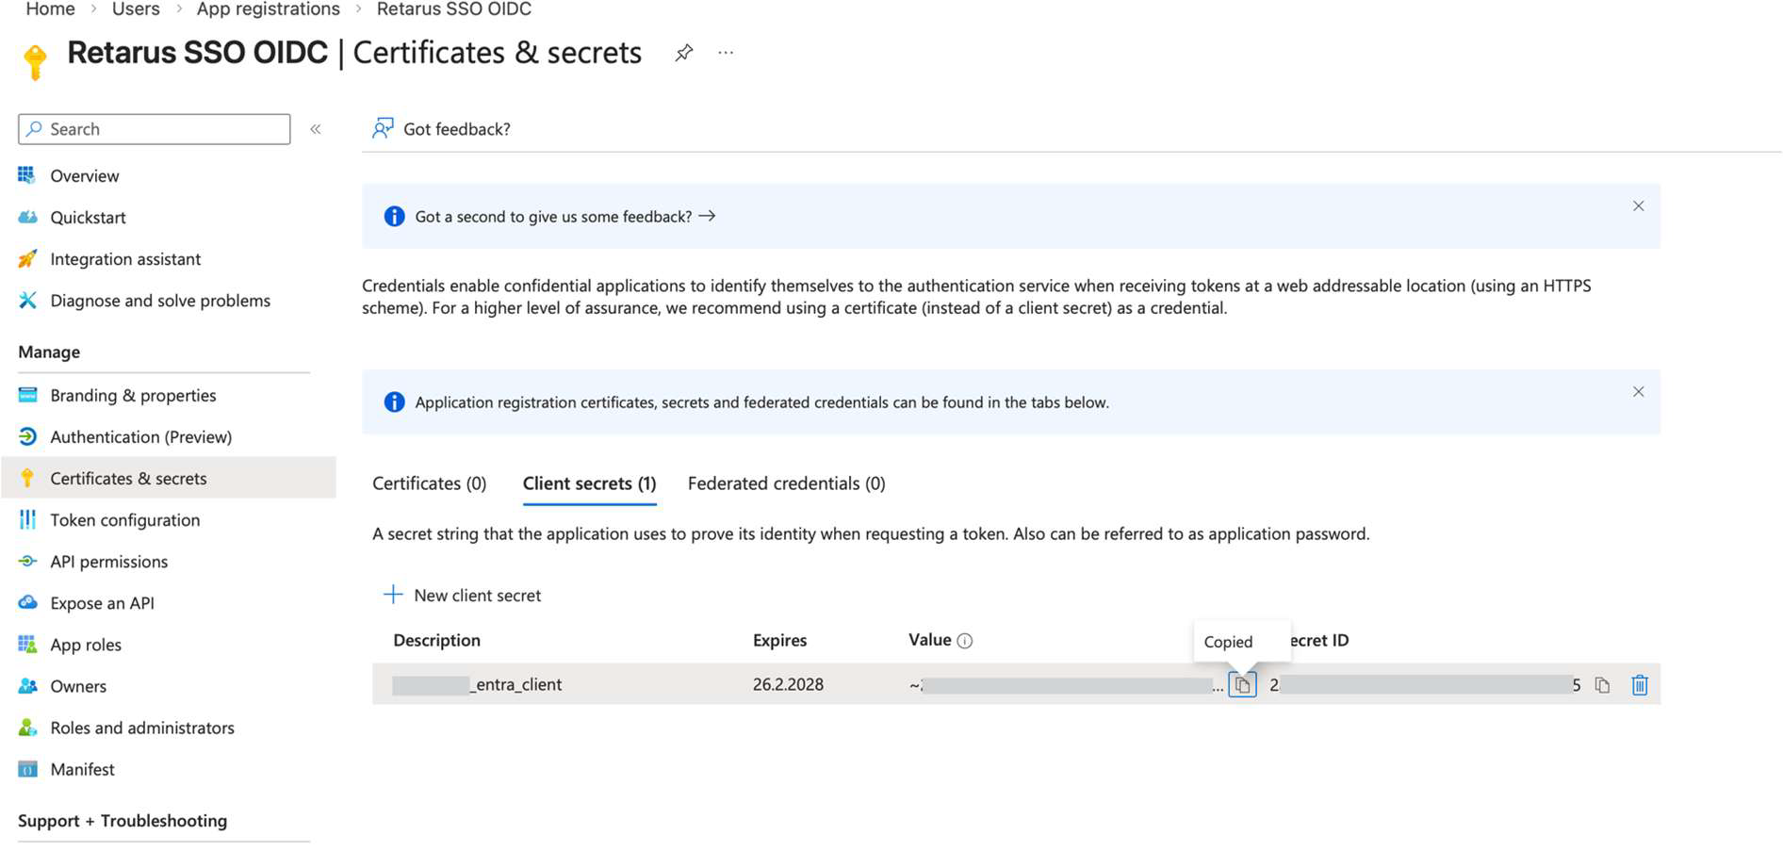Viewport: 1783px width, 851px height.
Task: Delete the entra_client secret
Action: coord(1640,685)
